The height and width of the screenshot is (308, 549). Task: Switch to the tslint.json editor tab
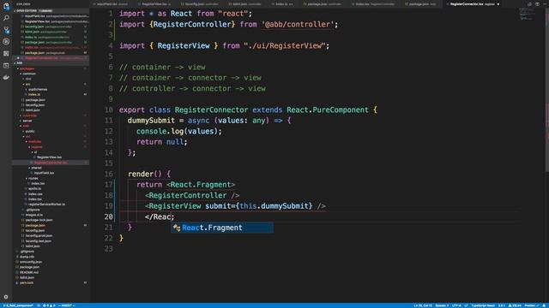245,4
